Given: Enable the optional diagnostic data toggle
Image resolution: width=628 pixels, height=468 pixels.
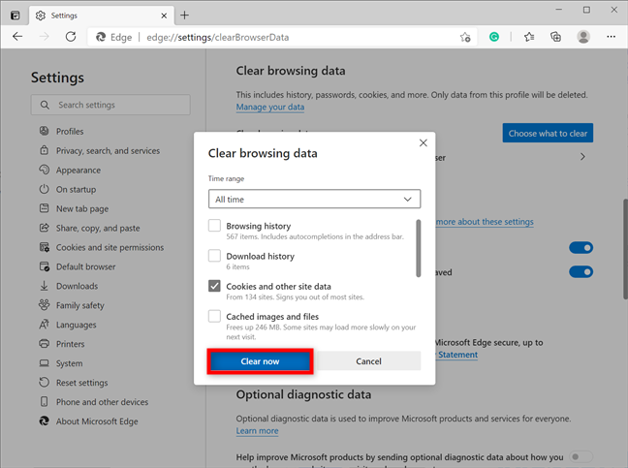Looking at the screenshot, I should tap(581, 456).
